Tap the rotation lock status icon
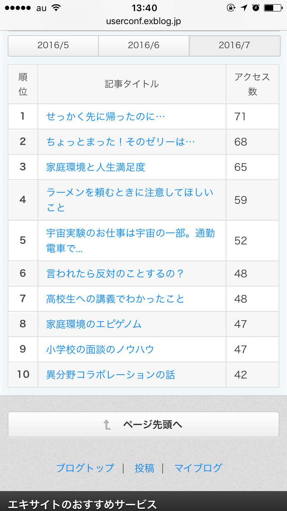The width and height of the screenshot is (287, 511). pos(231,8)
